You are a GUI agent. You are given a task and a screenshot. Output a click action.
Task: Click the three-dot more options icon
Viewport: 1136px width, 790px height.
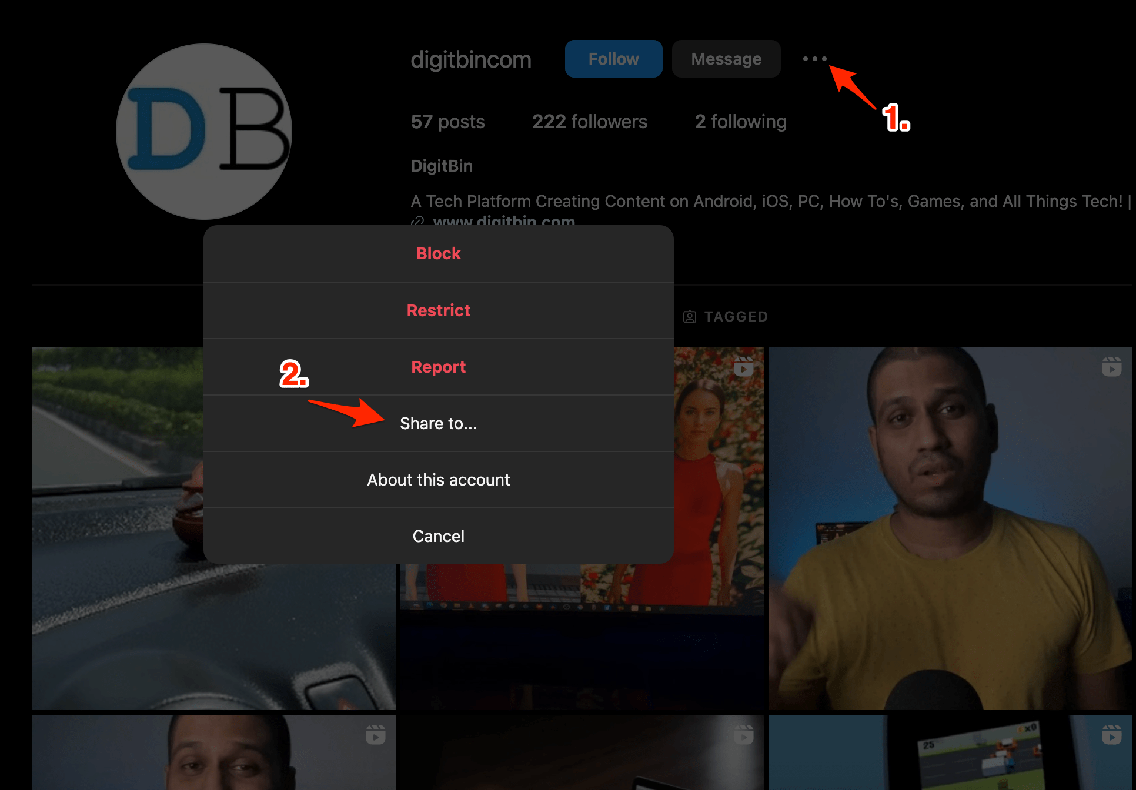point(814,58)
